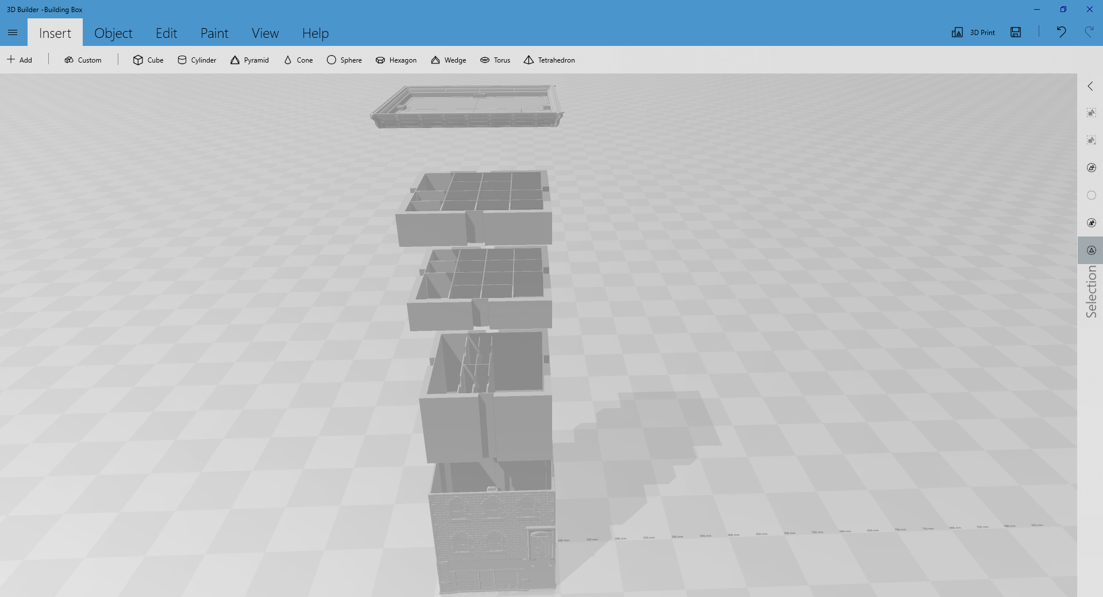Insert a Cone primitive
The width and height of the screenshot is (1103, 597).
click(x=298, y=60)
